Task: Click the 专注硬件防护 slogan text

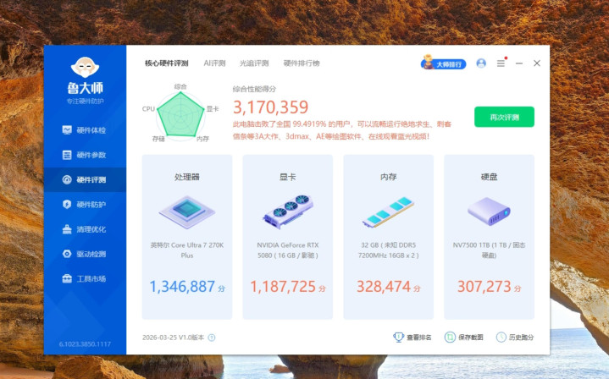Action: [x=85, y=102]
